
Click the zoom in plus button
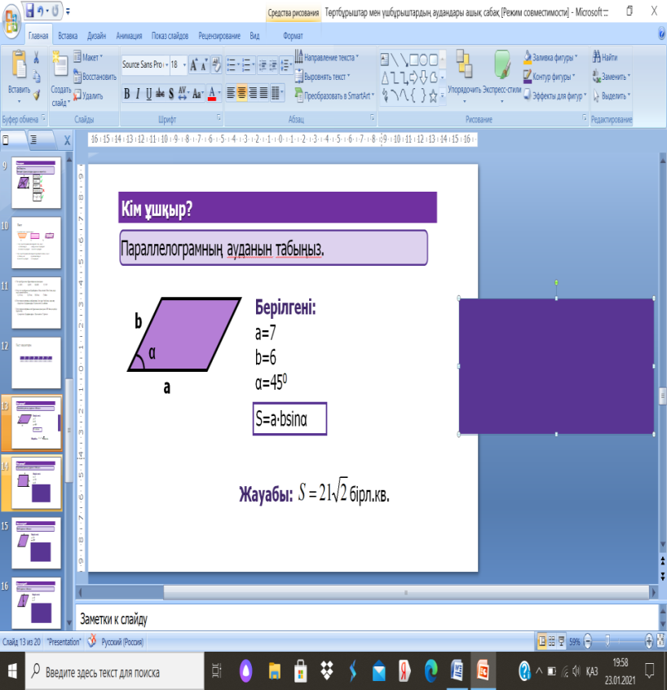point(648,641)
